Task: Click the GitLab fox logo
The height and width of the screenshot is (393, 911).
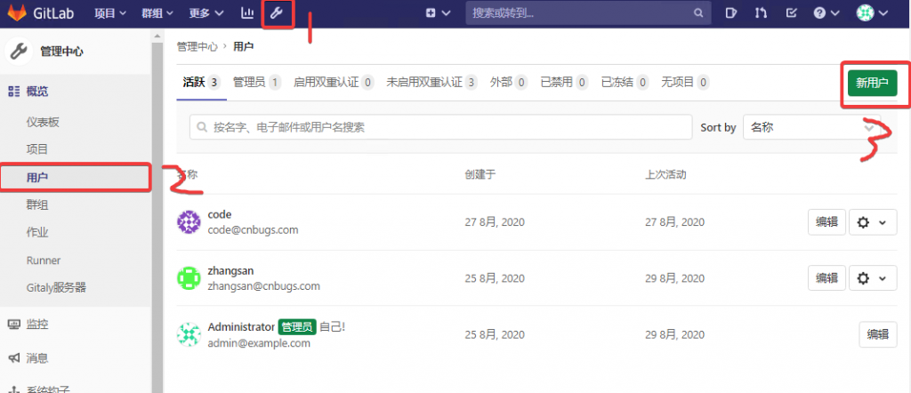Action: 18,13
